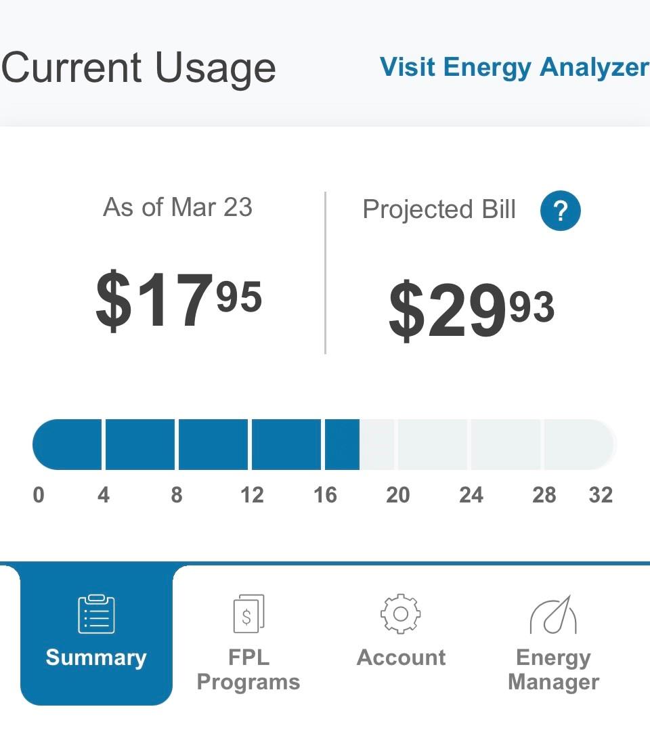Click the 16 marker on usage scale
The height and width of the screenshot is (730, 650).
click(325, 495)
